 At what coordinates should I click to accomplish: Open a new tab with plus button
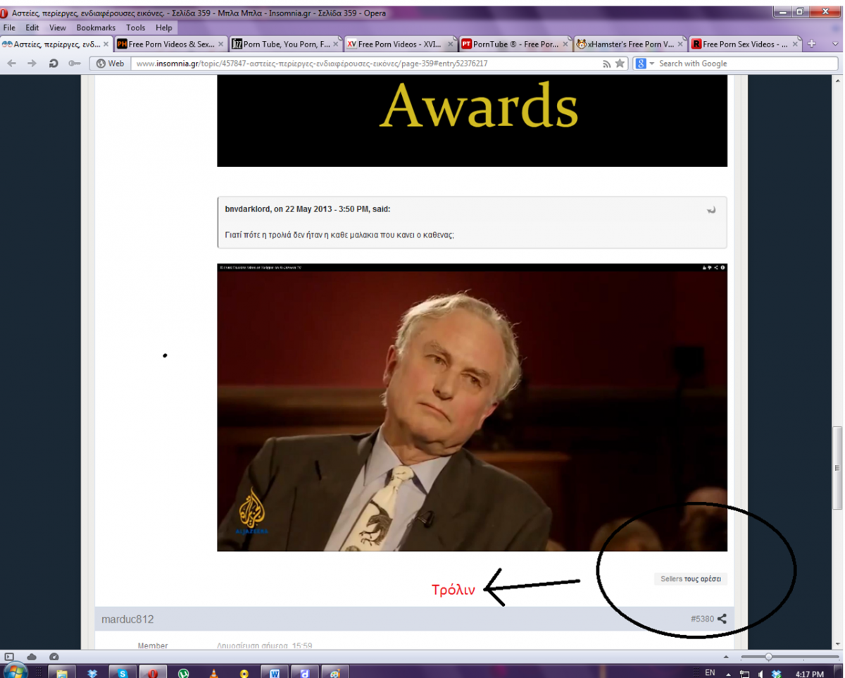(x=811, y=44)
